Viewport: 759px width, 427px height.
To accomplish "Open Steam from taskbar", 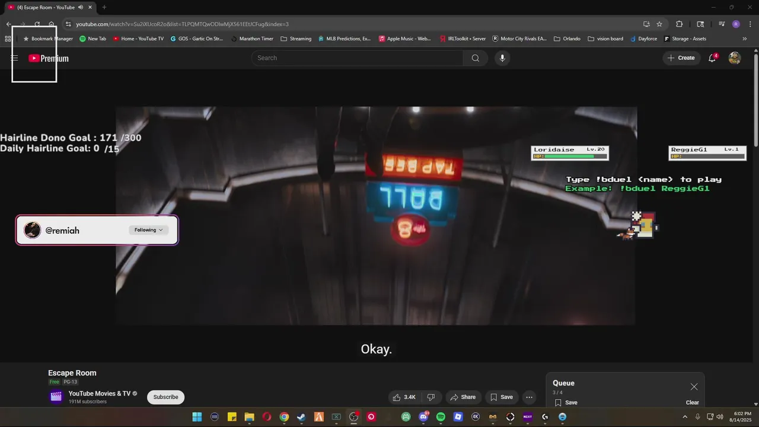I will 301,417.
